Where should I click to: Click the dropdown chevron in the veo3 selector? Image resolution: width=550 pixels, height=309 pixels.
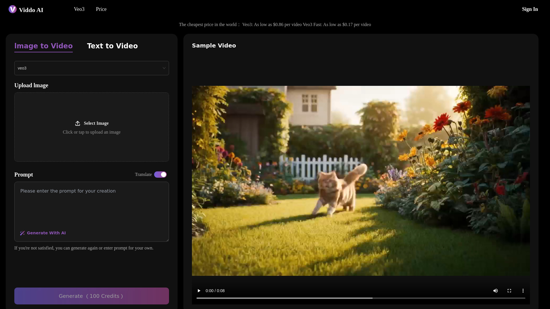tap(164, 68)
